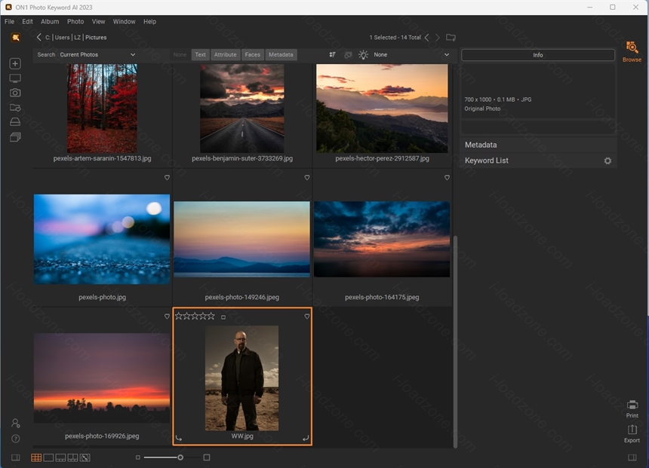Toggle the right panel visibility icon
The height and width of the screenshot is (468, 649).
pos(632,457)
